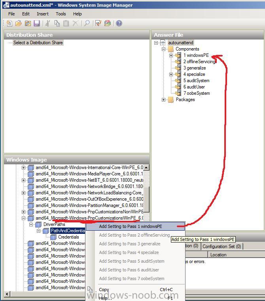Click the Delete toolbar icon
Image resolution: width=265 pixels, height=301 pixels.
click(75, 23)
